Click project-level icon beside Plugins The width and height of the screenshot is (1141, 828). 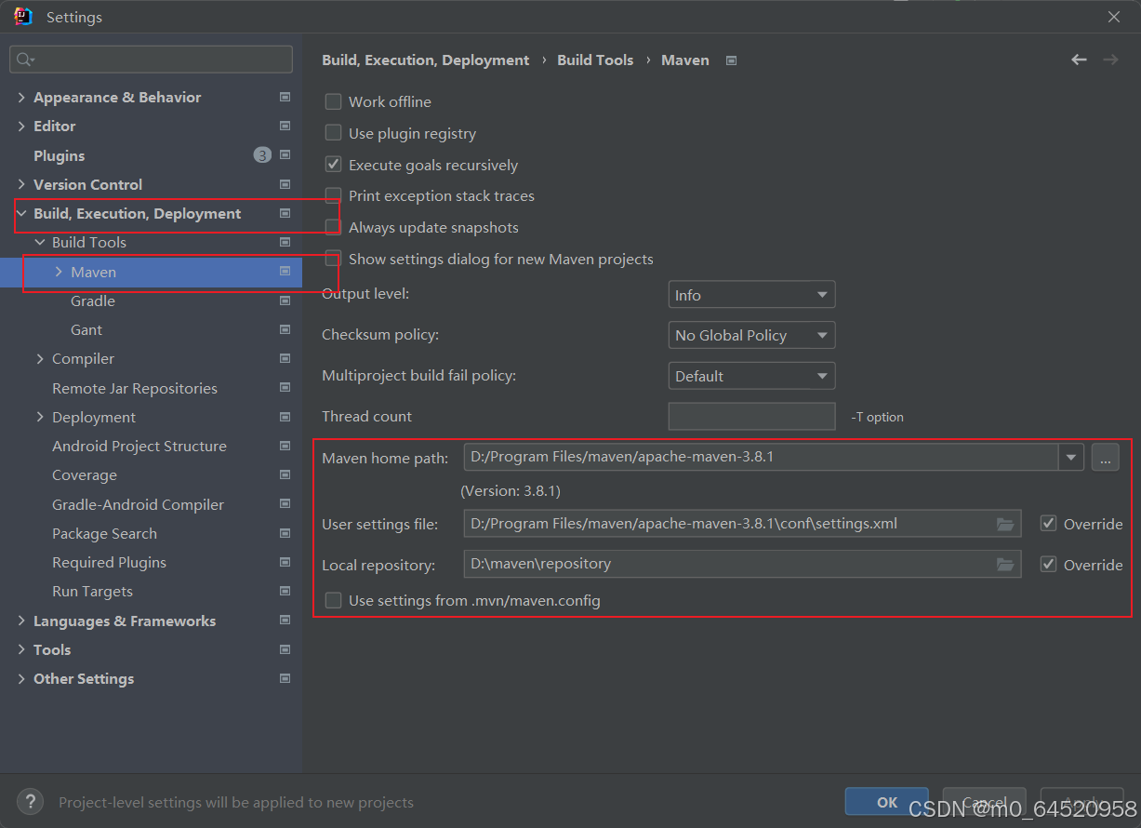[285, 155]
